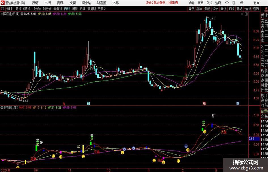Open the 问小达 menu
This screenshot has height=172, width=268.
click(86, 3)
